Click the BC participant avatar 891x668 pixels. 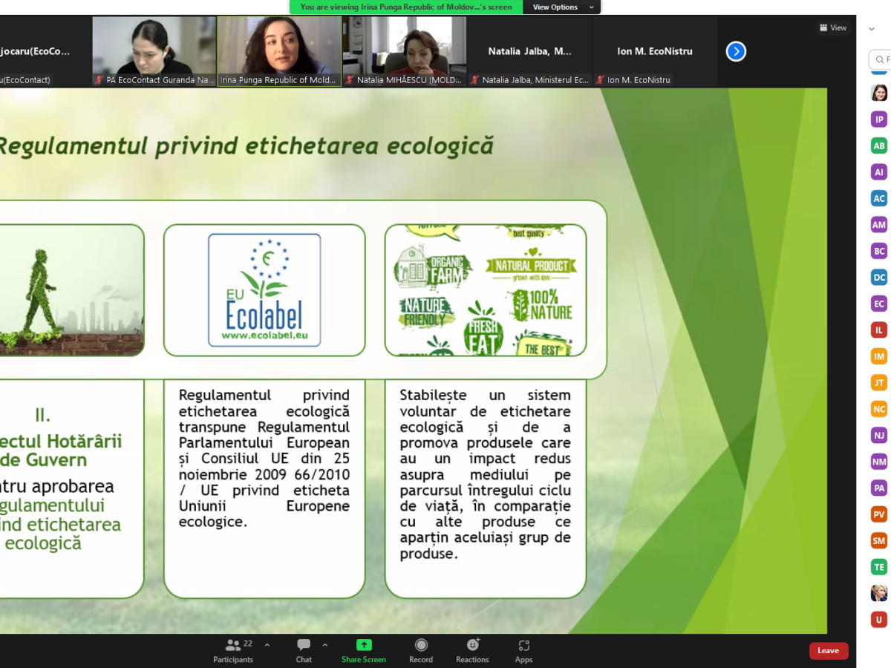coord(879,251)
